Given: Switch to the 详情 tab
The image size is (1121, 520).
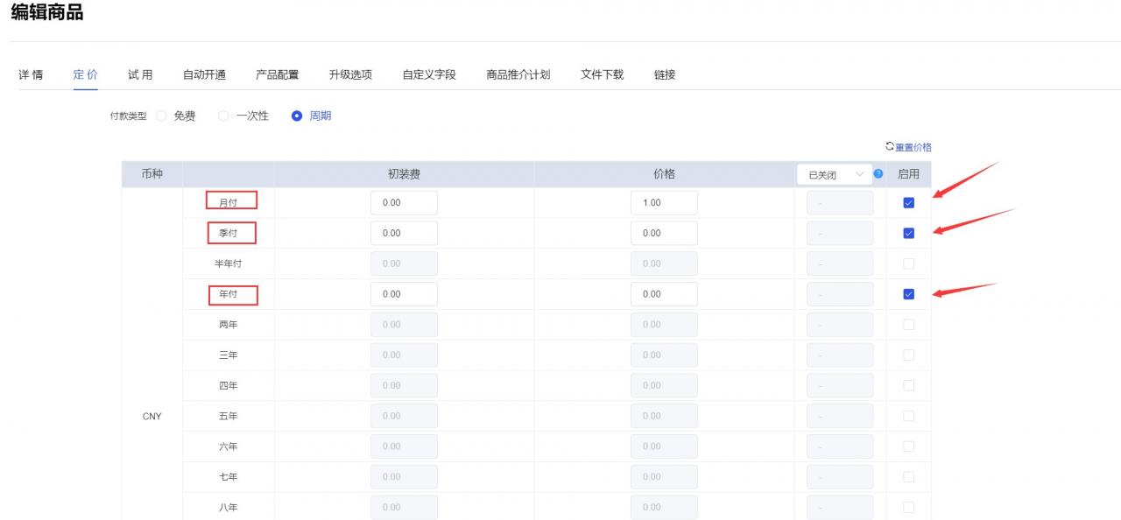Looking at the screenshot, I should click(31, 74).
